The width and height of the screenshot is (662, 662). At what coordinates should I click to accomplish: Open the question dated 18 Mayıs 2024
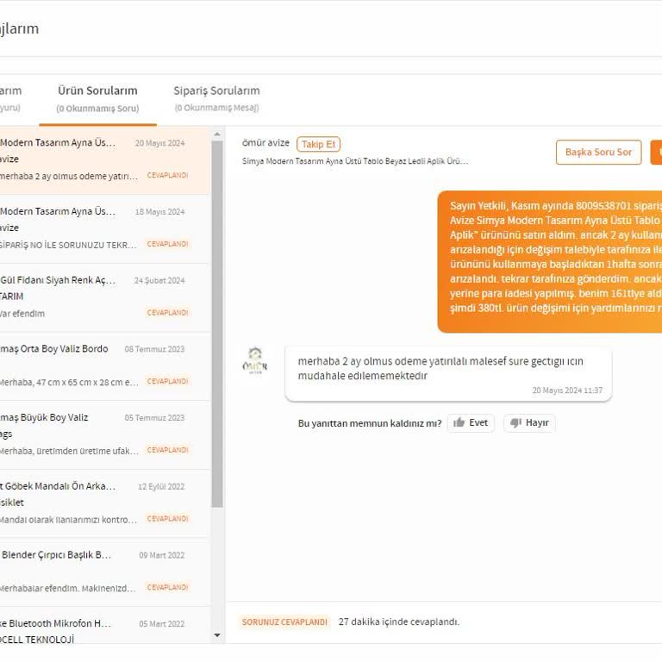point(103,229)
